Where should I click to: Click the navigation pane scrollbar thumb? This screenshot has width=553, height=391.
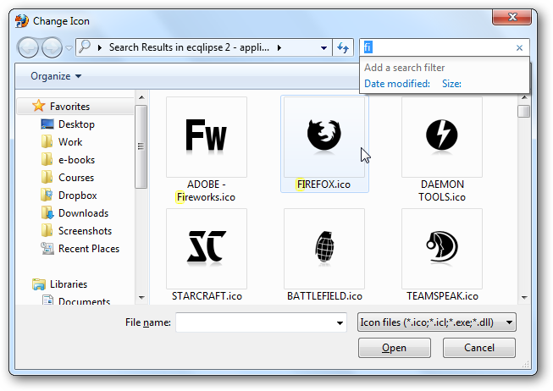[141, 146]
